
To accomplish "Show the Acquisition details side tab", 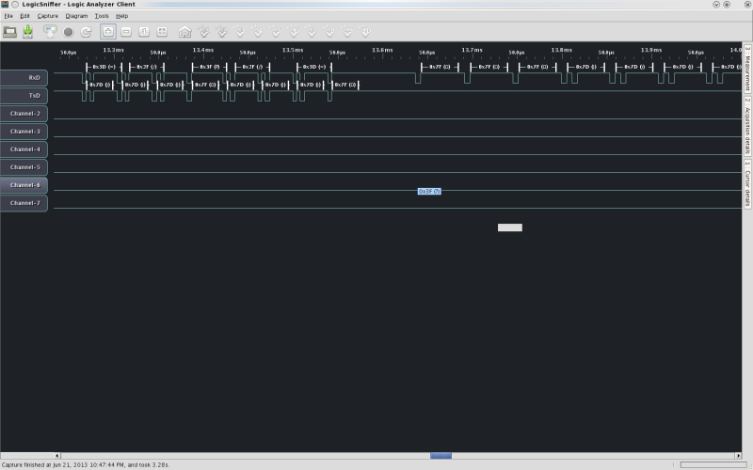I will tap(747, 126).
